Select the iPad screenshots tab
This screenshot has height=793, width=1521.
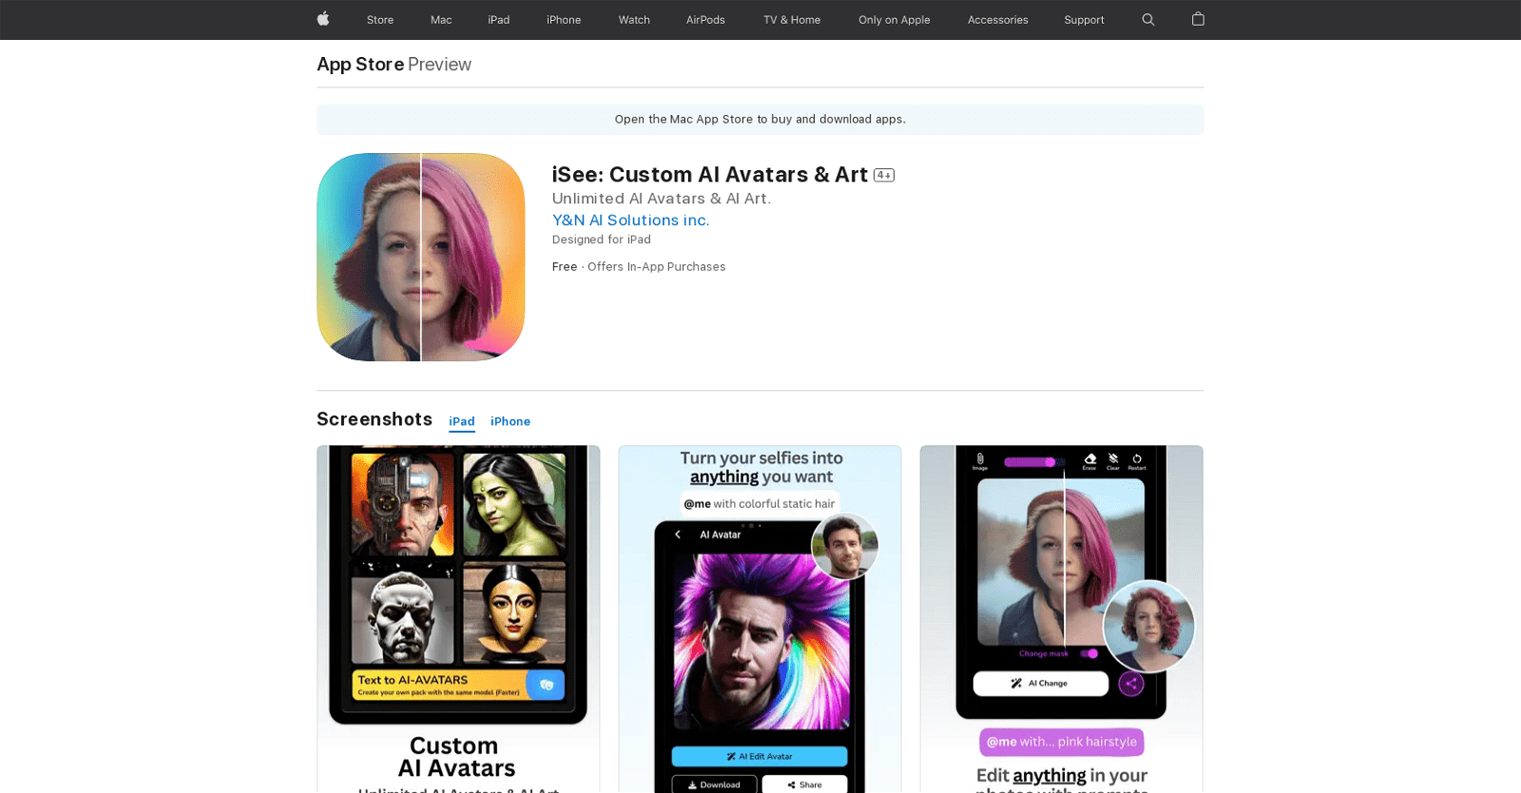point(462,421)
